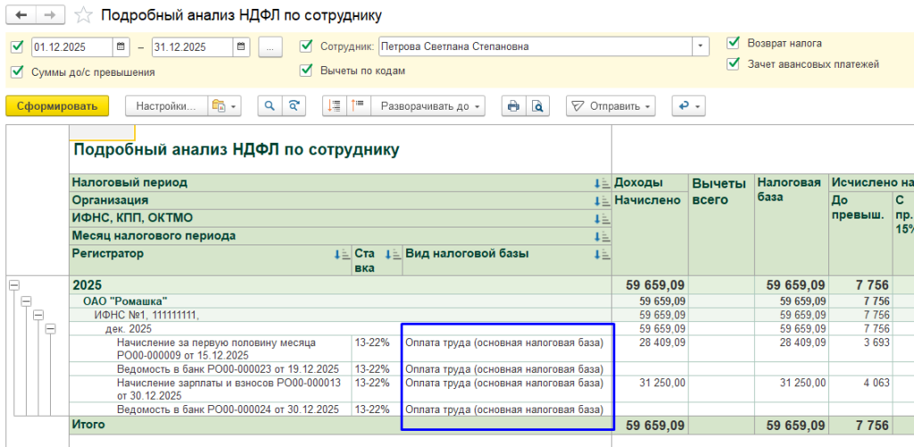
Task: Click the Сформировать button
Action: [57, 106]
